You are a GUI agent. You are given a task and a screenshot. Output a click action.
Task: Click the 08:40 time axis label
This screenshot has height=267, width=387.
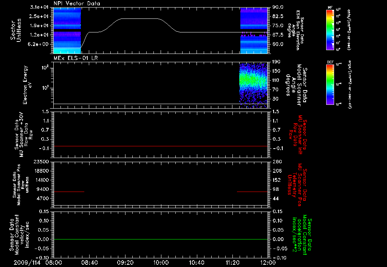(89, 262)
